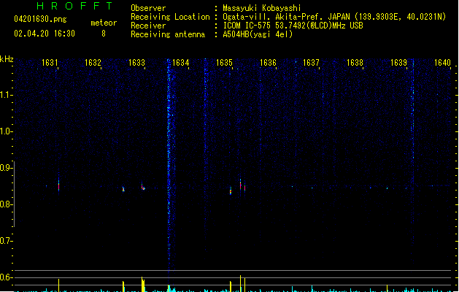Image resolution: width=459 pixels, height=292 pixels.
Task: Click the 1638 time marker
Action: click(355, 63)
